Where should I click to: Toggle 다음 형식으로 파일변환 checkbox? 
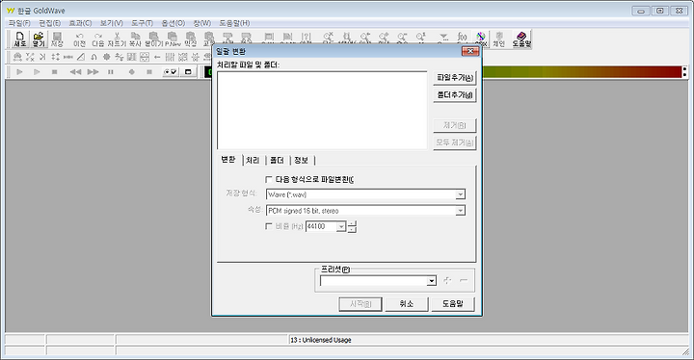269,180
